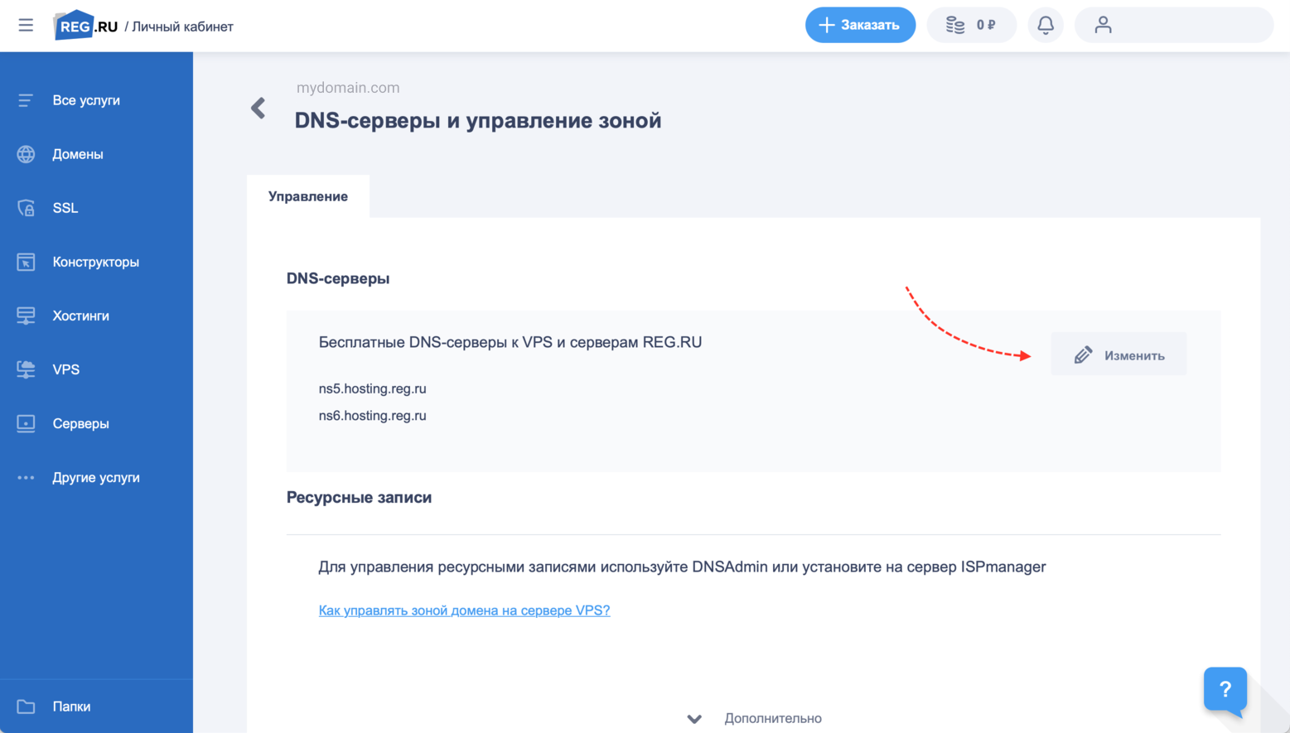The height and width of the screenshot is (733, 1290).
Task: Select Все услуги in sidebar
Action: coord(86,100)
